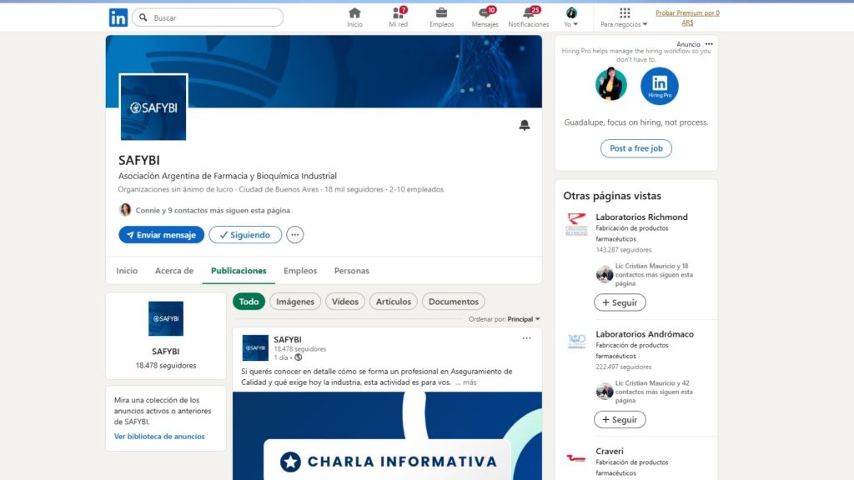Screen dimensions: 854x480
Task: Open Ver biblioteca de anuncios link
Action: [159, 437]
